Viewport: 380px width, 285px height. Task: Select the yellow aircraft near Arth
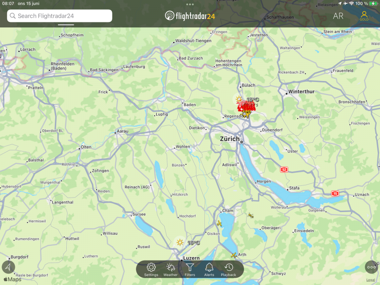pos(233,255)
